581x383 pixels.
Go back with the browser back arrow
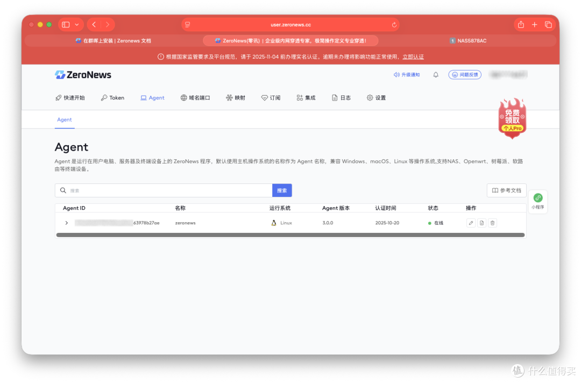coord(94,25)
